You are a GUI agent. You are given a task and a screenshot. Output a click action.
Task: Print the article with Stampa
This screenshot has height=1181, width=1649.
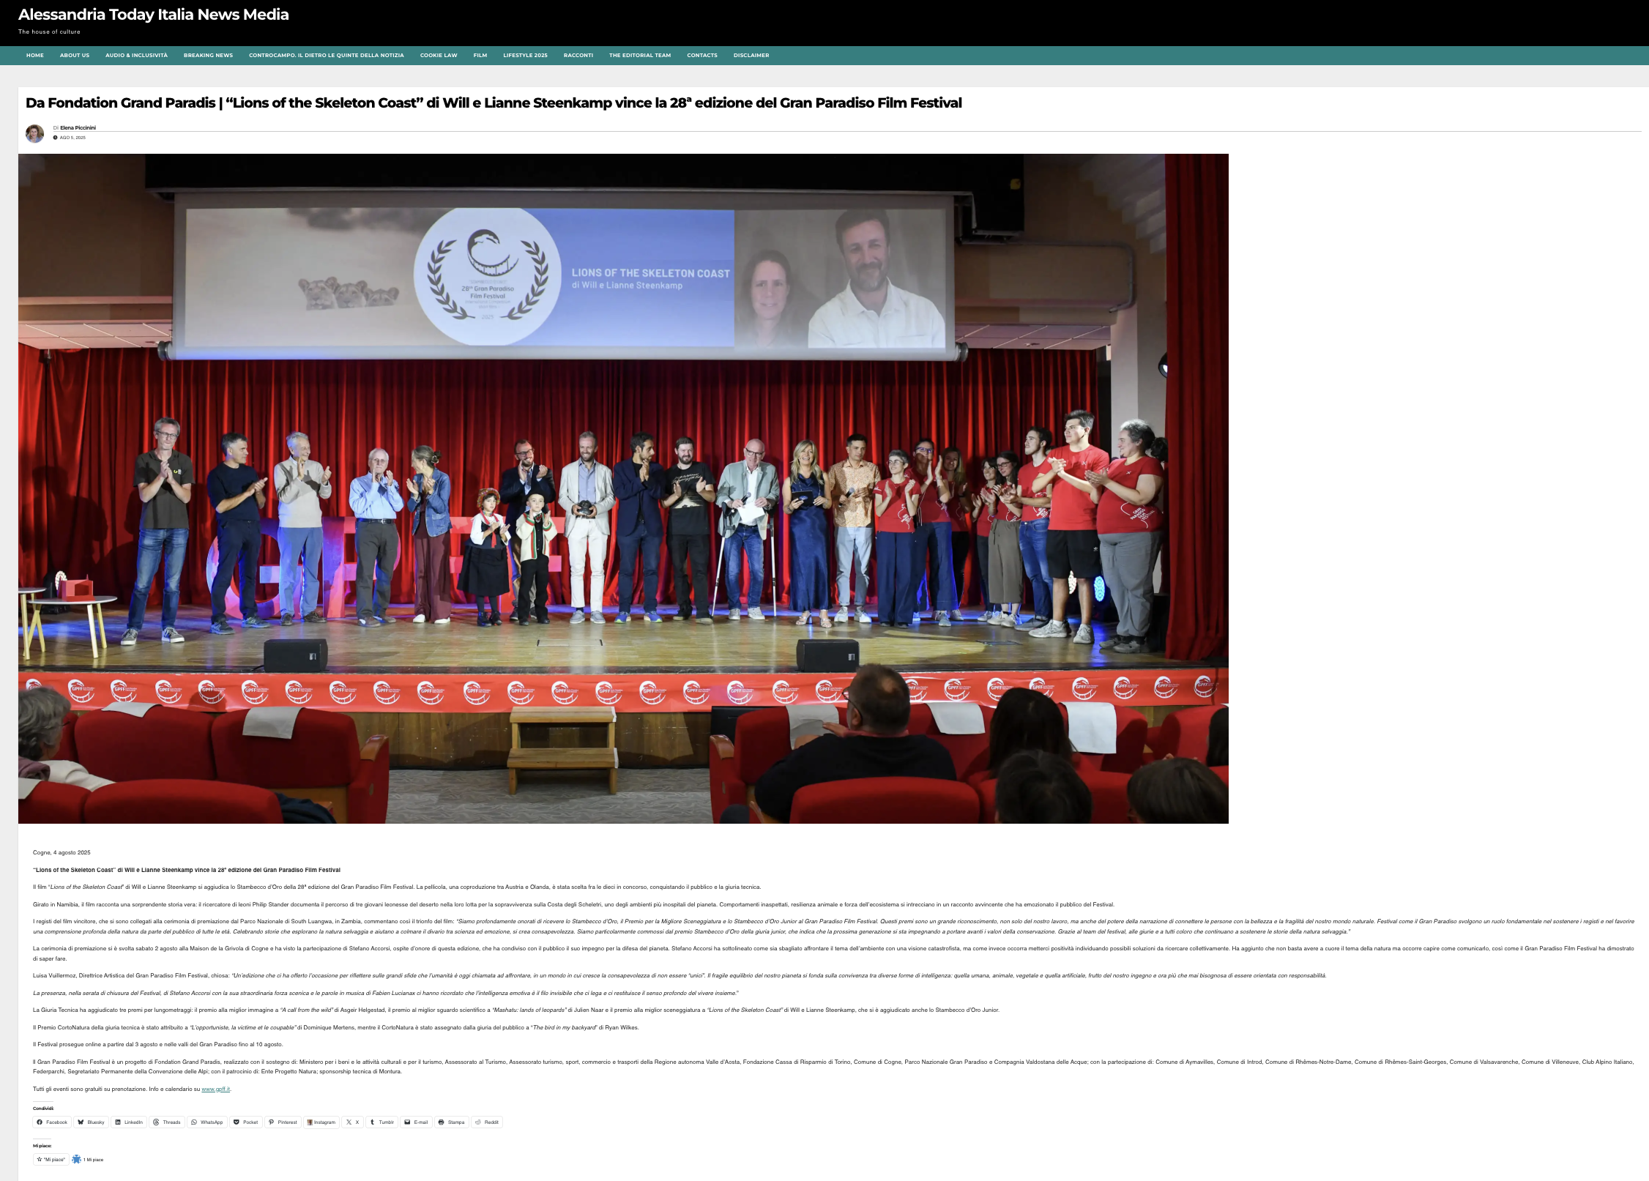[x=452, y=1122]
